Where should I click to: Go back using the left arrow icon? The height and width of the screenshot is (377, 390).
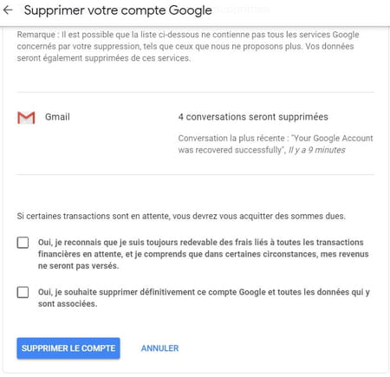click(x=8, y=10)
